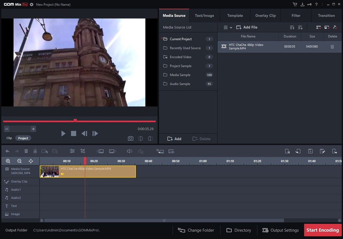Zoom in the timeline with magnifier plus

[8, 161]
